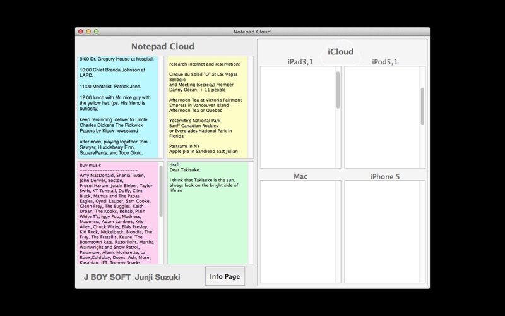Click the iCloud heading label
This screenshot has width=505, height=316.
[340, 52]
